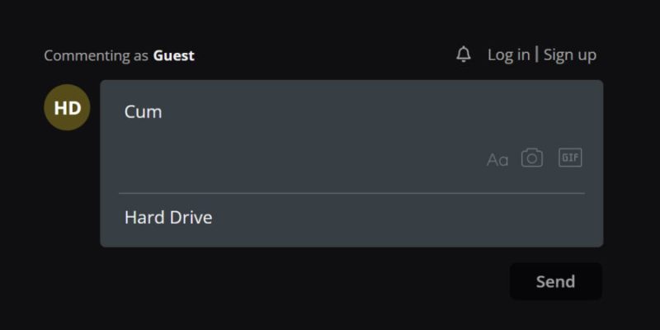The width and height of the screenshot is (660, 330).
Task: Click the notification bell icon
Action: pos(464,54)
